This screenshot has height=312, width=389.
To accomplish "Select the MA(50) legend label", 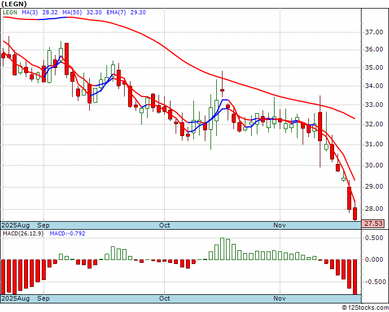I will 72,13.
